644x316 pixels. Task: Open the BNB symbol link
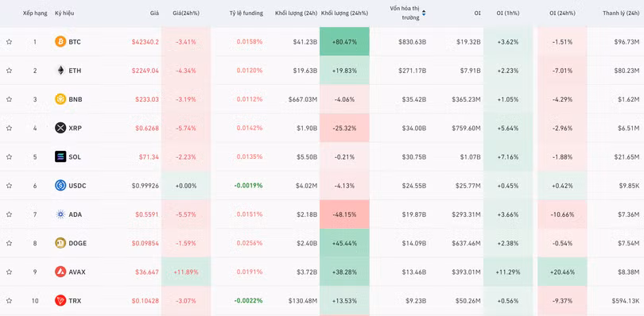(x=76, y=99)
